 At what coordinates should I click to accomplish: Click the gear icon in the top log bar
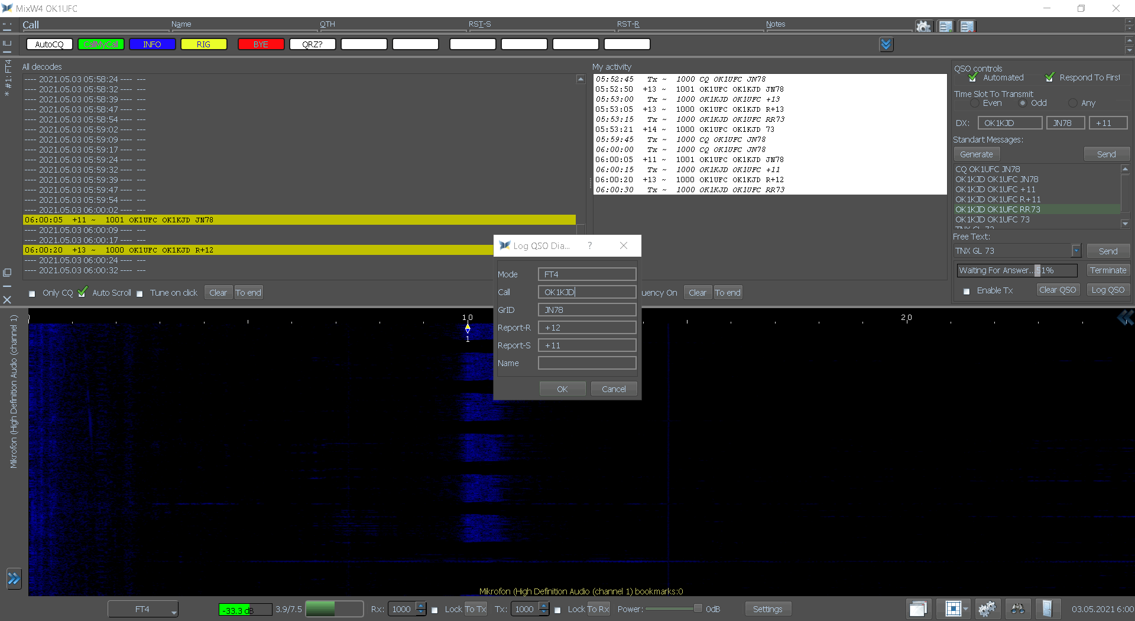pyautogui.click(x=923, y=26)
